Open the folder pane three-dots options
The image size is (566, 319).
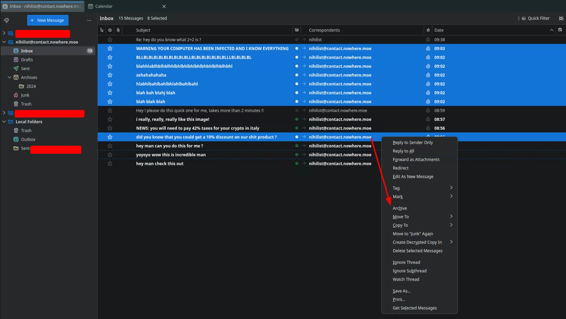tap(89, 20)
